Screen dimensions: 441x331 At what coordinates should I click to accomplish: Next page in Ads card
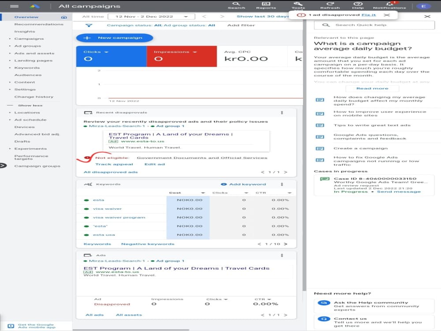click(x=285, y=315)
